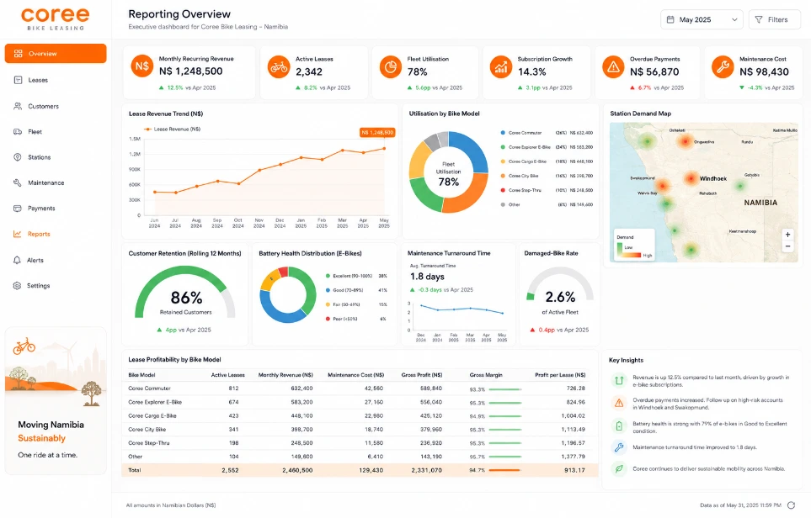The height and width of the screenshot is (518, 811).
Task: Click the Leases document icon
Action: point(18,80)
